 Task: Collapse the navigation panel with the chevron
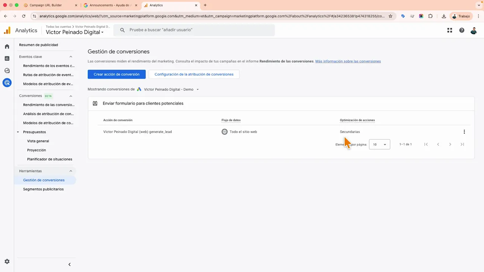(x=70, y=264)
